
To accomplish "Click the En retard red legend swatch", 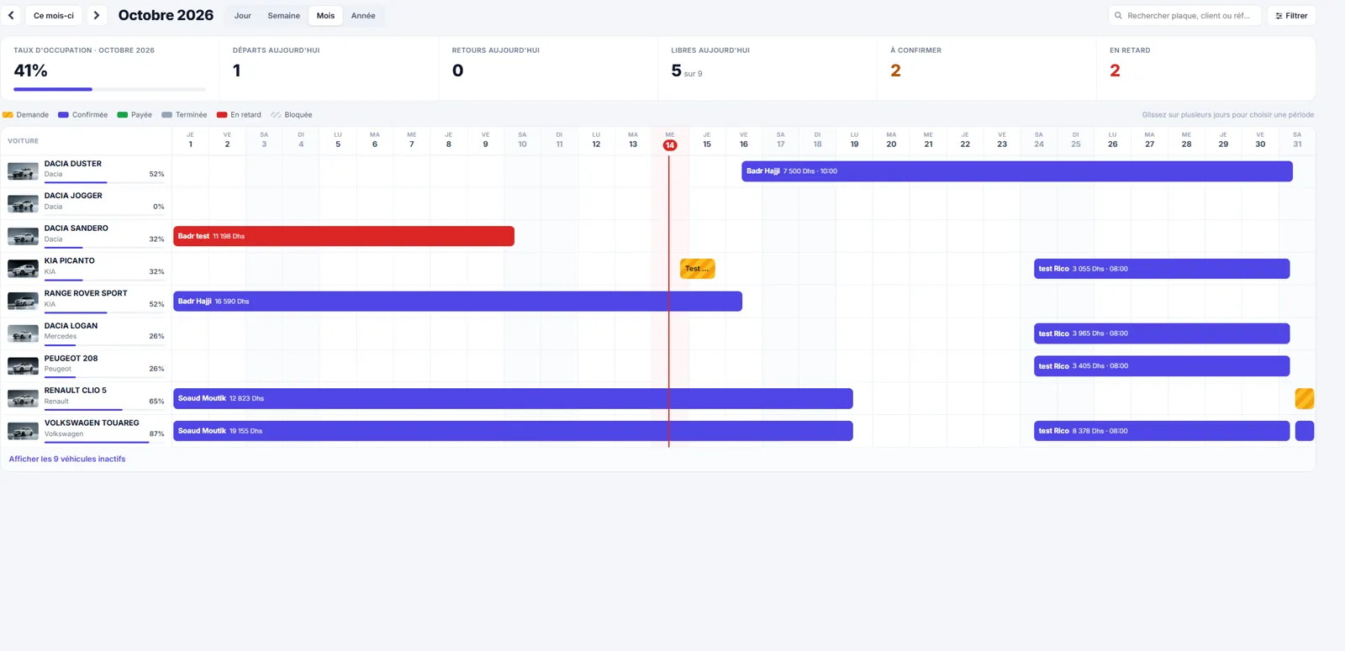I will [x=222, y=115].
